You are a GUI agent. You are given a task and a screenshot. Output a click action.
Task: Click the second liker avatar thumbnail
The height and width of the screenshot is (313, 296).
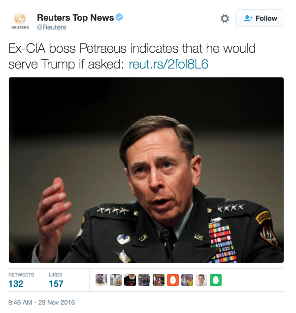point(116,280)
